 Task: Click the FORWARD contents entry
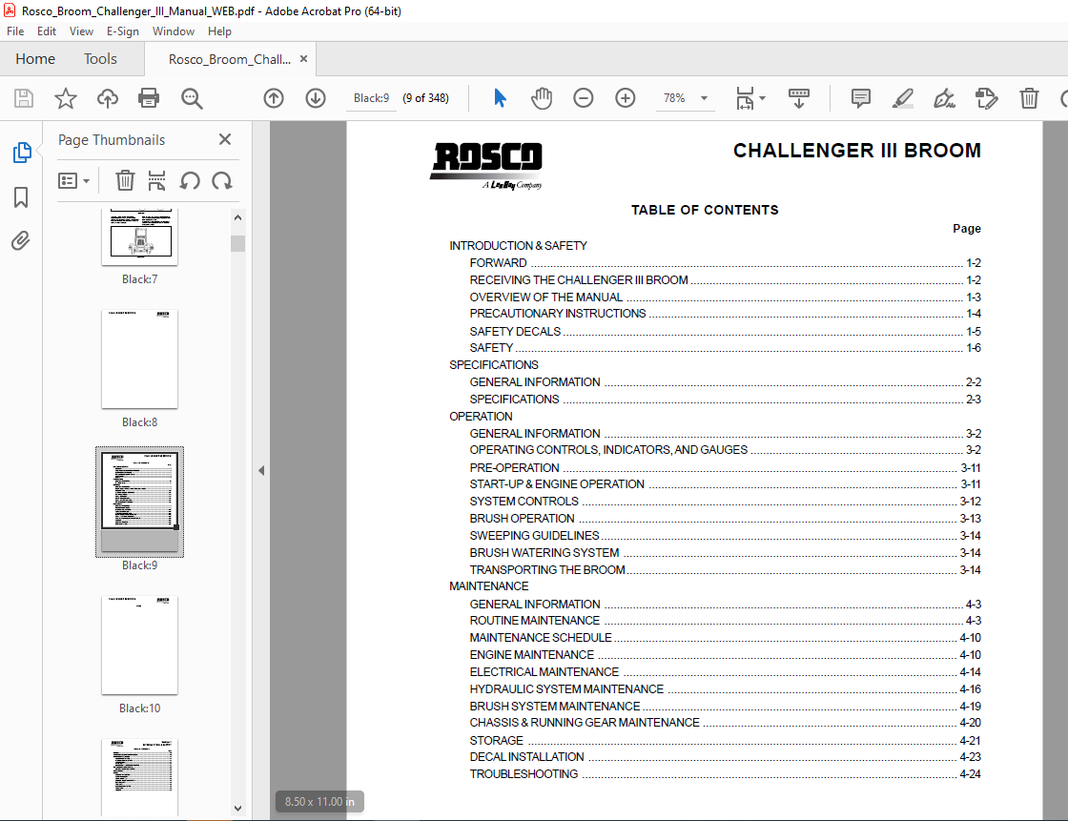[726, 263]
